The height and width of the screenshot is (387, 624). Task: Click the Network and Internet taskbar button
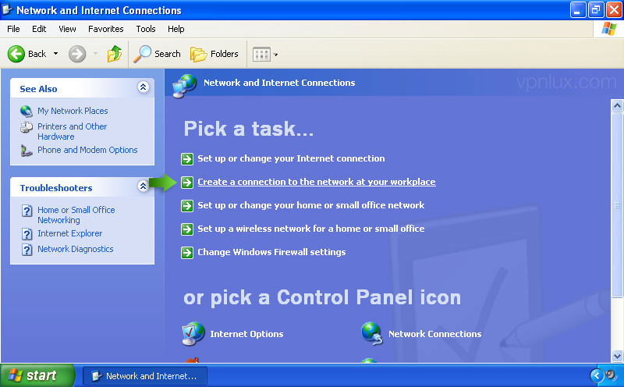pyautogui.click(x=145, y=376)
